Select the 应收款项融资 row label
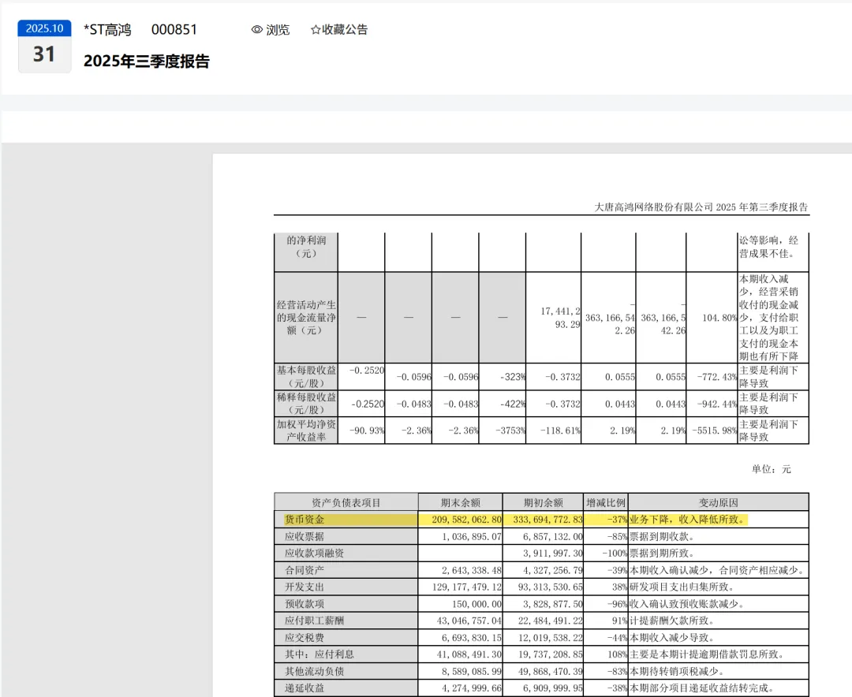This screenshot has width=852, height=697. click(314, 553)
